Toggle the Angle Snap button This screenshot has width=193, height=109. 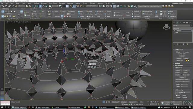pyautogui.click(x=74, y=6)
